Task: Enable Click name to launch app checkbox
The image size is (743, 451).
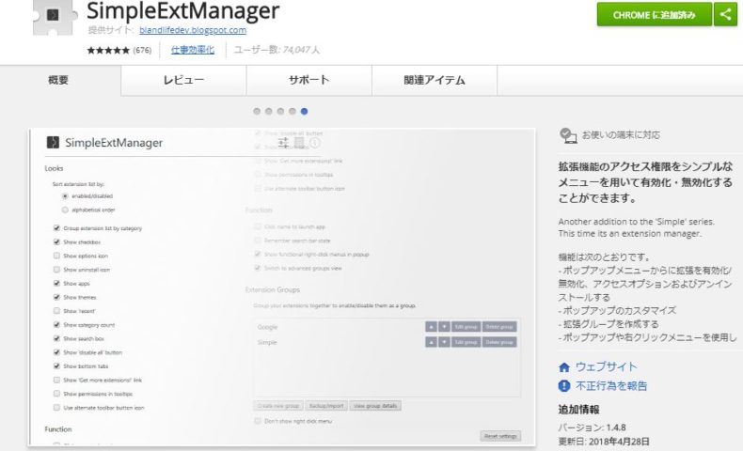Action: coord(258,226)
